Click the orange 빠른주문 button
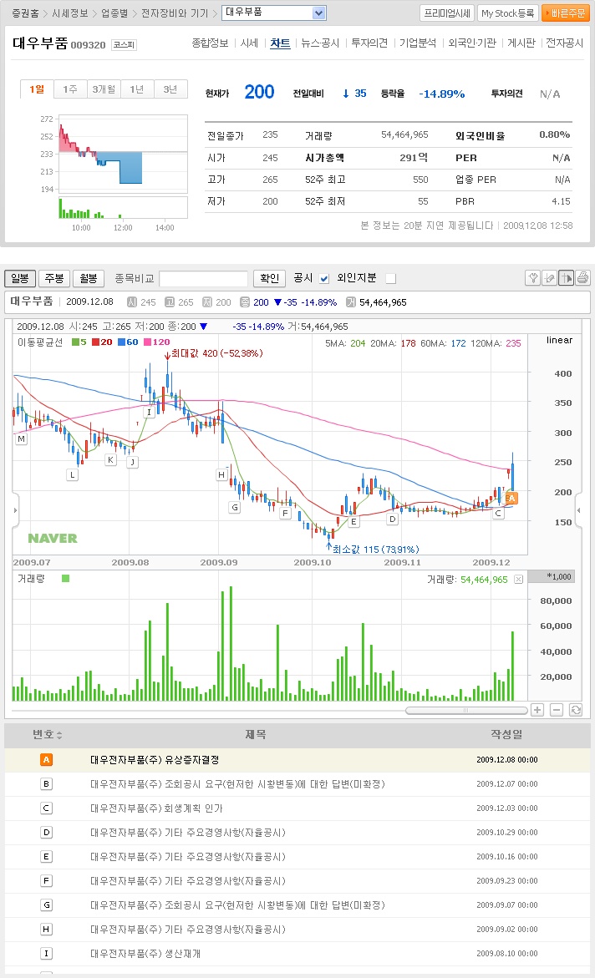 coord(566,13)
